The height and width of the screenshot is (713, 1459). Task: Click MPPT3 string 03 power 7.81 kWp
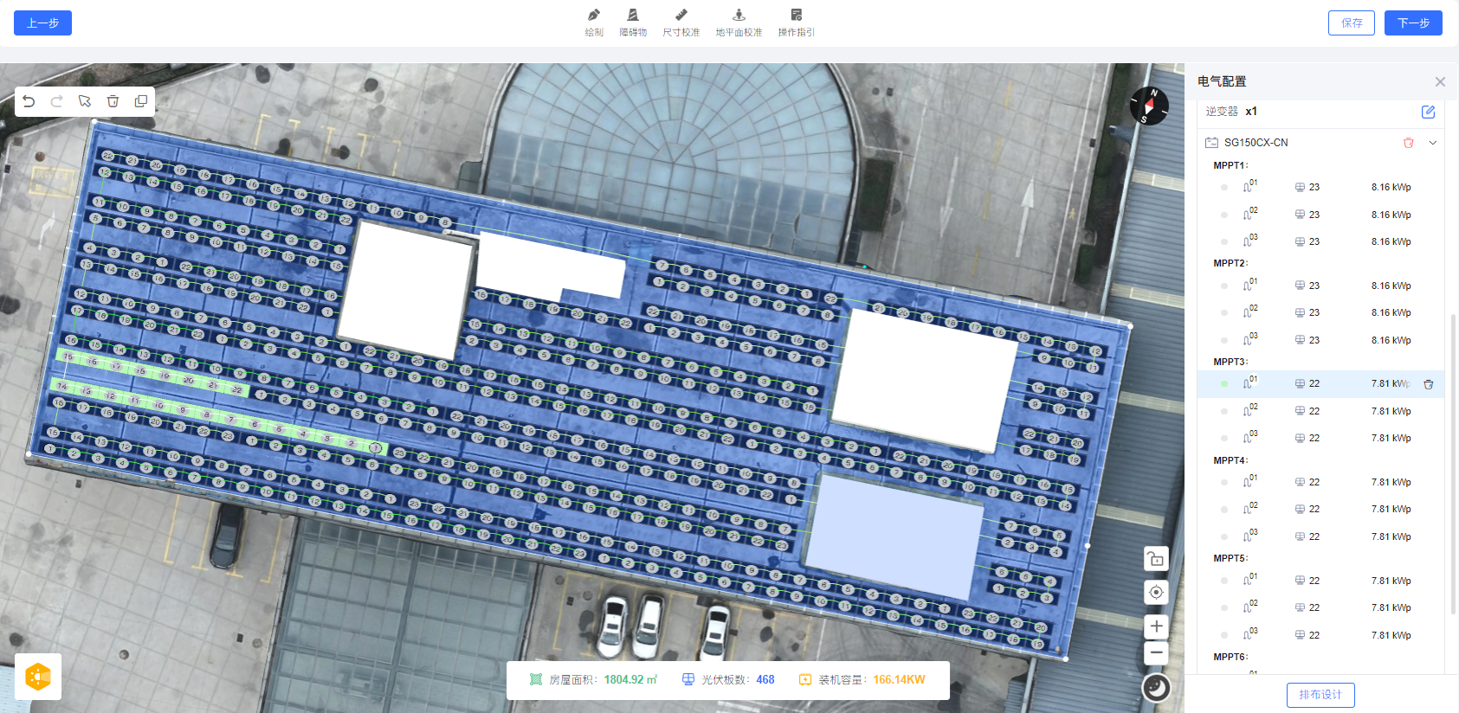click(x=1391, y=438)
